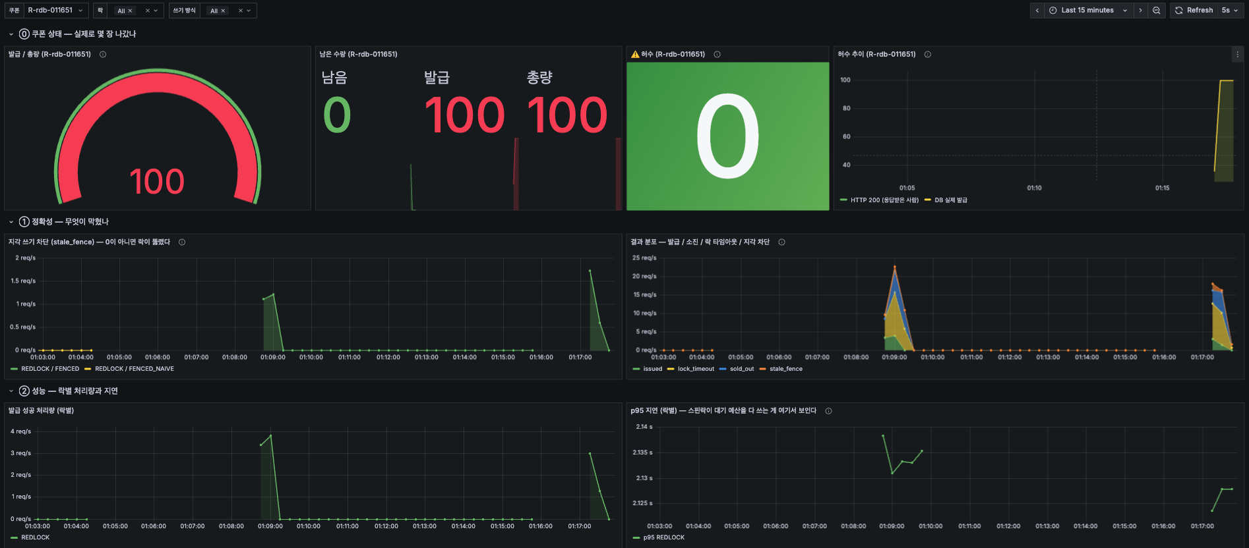Toggle issued series label in legend
This screenshot has width=1249, height=548.
coord(653,369)
